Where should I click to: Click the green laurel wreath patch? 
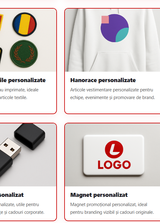coord(24,54)
